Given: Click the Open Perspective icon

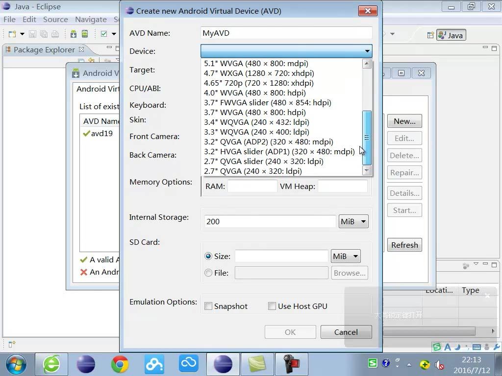Looking at the screenshot, I should [x=430, y=35].
